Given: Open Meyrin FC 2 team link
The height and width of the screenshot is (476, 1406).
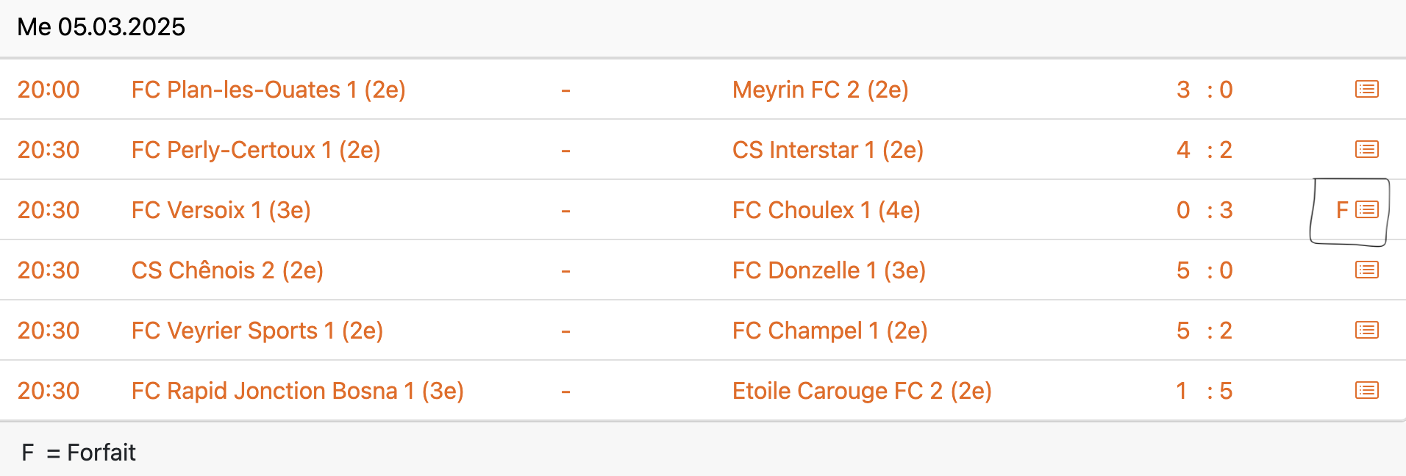Looking at the screenshot, I should [x=821, y=90].
